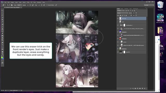Select the Horizontal Type tool
The width and height of the screenshot is (166, 93).
(2, 45)
